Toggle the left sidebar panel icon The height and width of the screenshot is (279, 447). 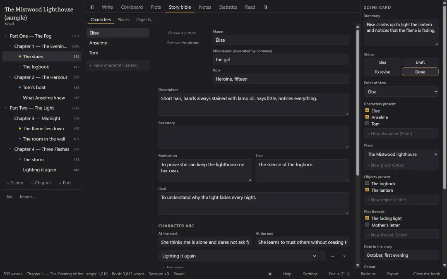(92, 7)
